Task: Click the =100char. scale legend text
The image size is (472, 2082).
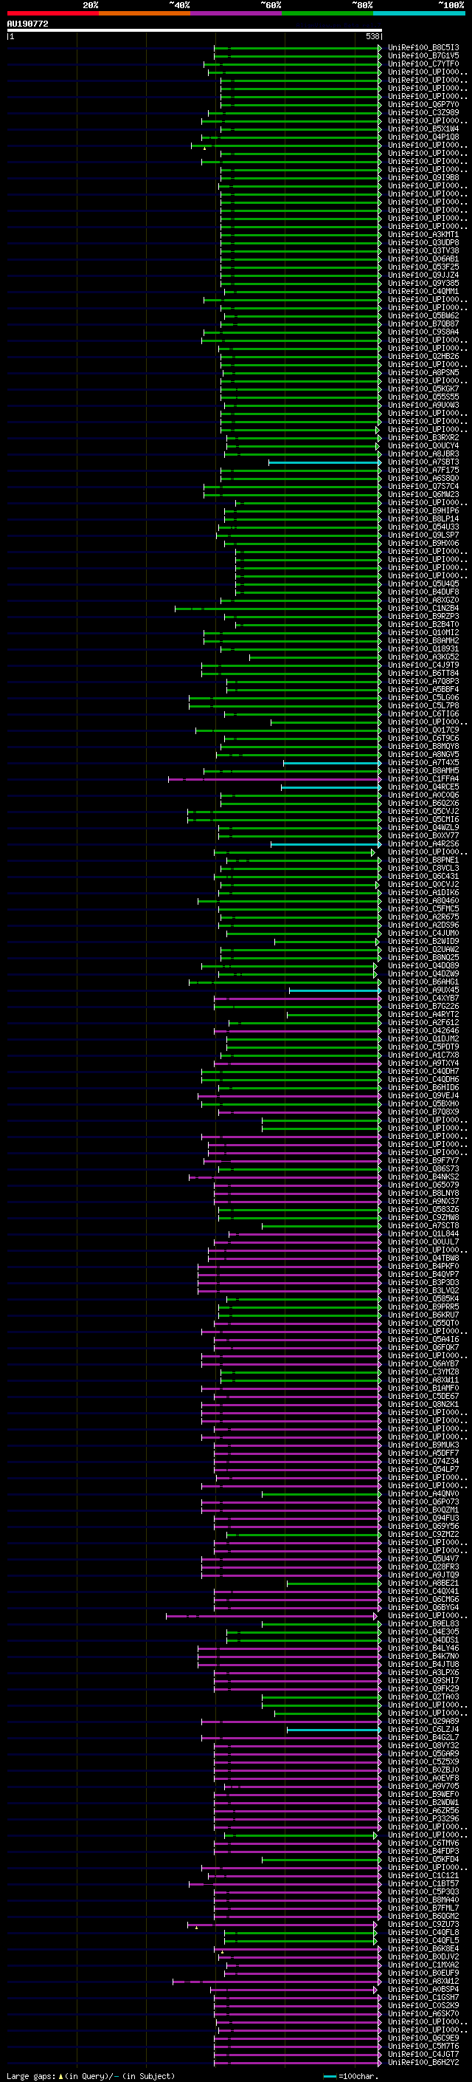Action: (359, 2075)
